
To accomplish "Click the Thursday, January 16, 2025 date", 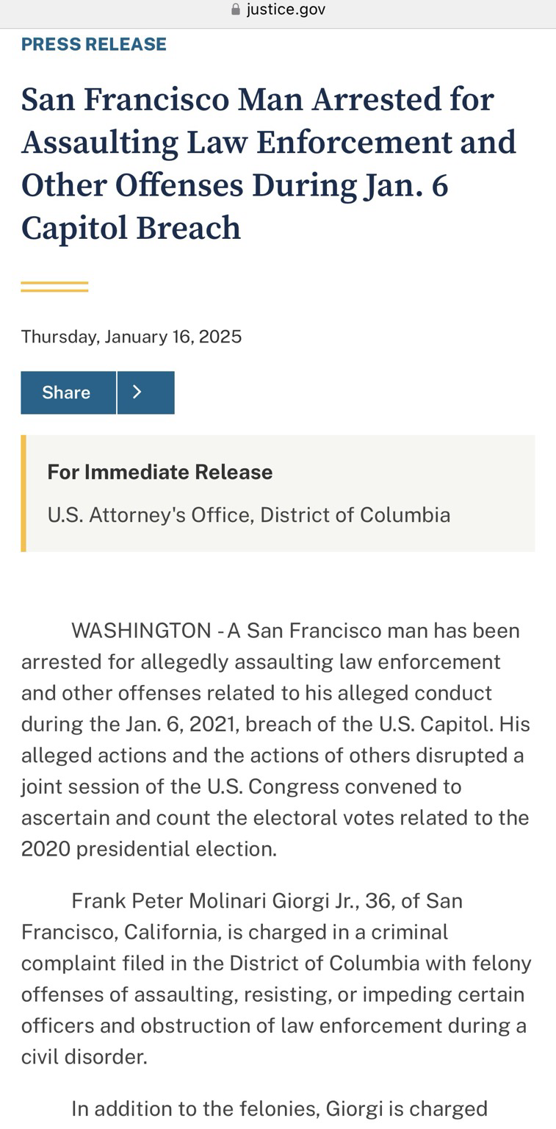I will click(x=131, y=337).
